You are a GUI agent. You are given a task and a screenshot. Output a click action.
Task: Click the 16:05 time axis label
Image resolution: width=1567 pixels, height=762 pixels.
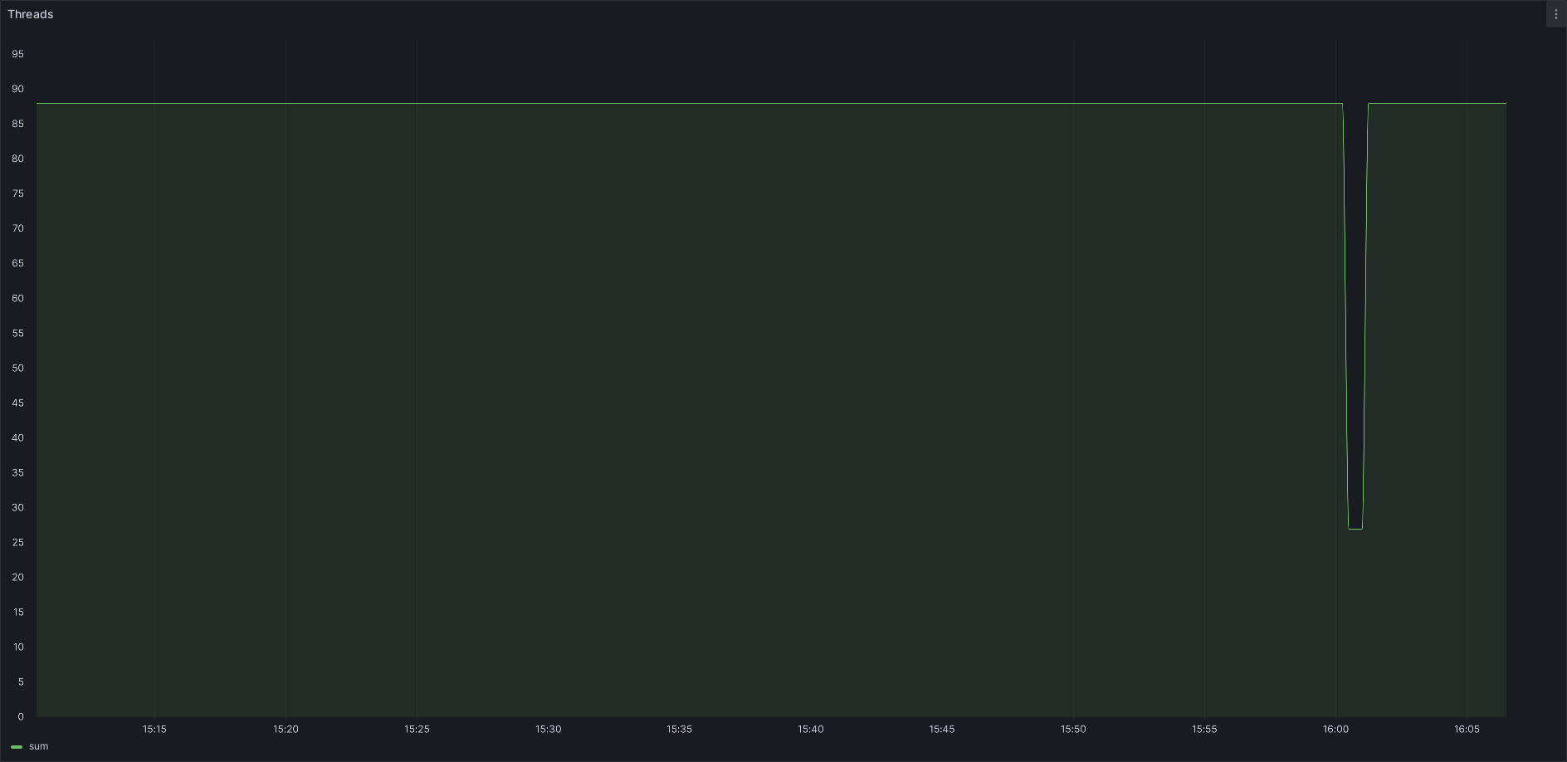pyautogui.click(x=1467, y=729)
